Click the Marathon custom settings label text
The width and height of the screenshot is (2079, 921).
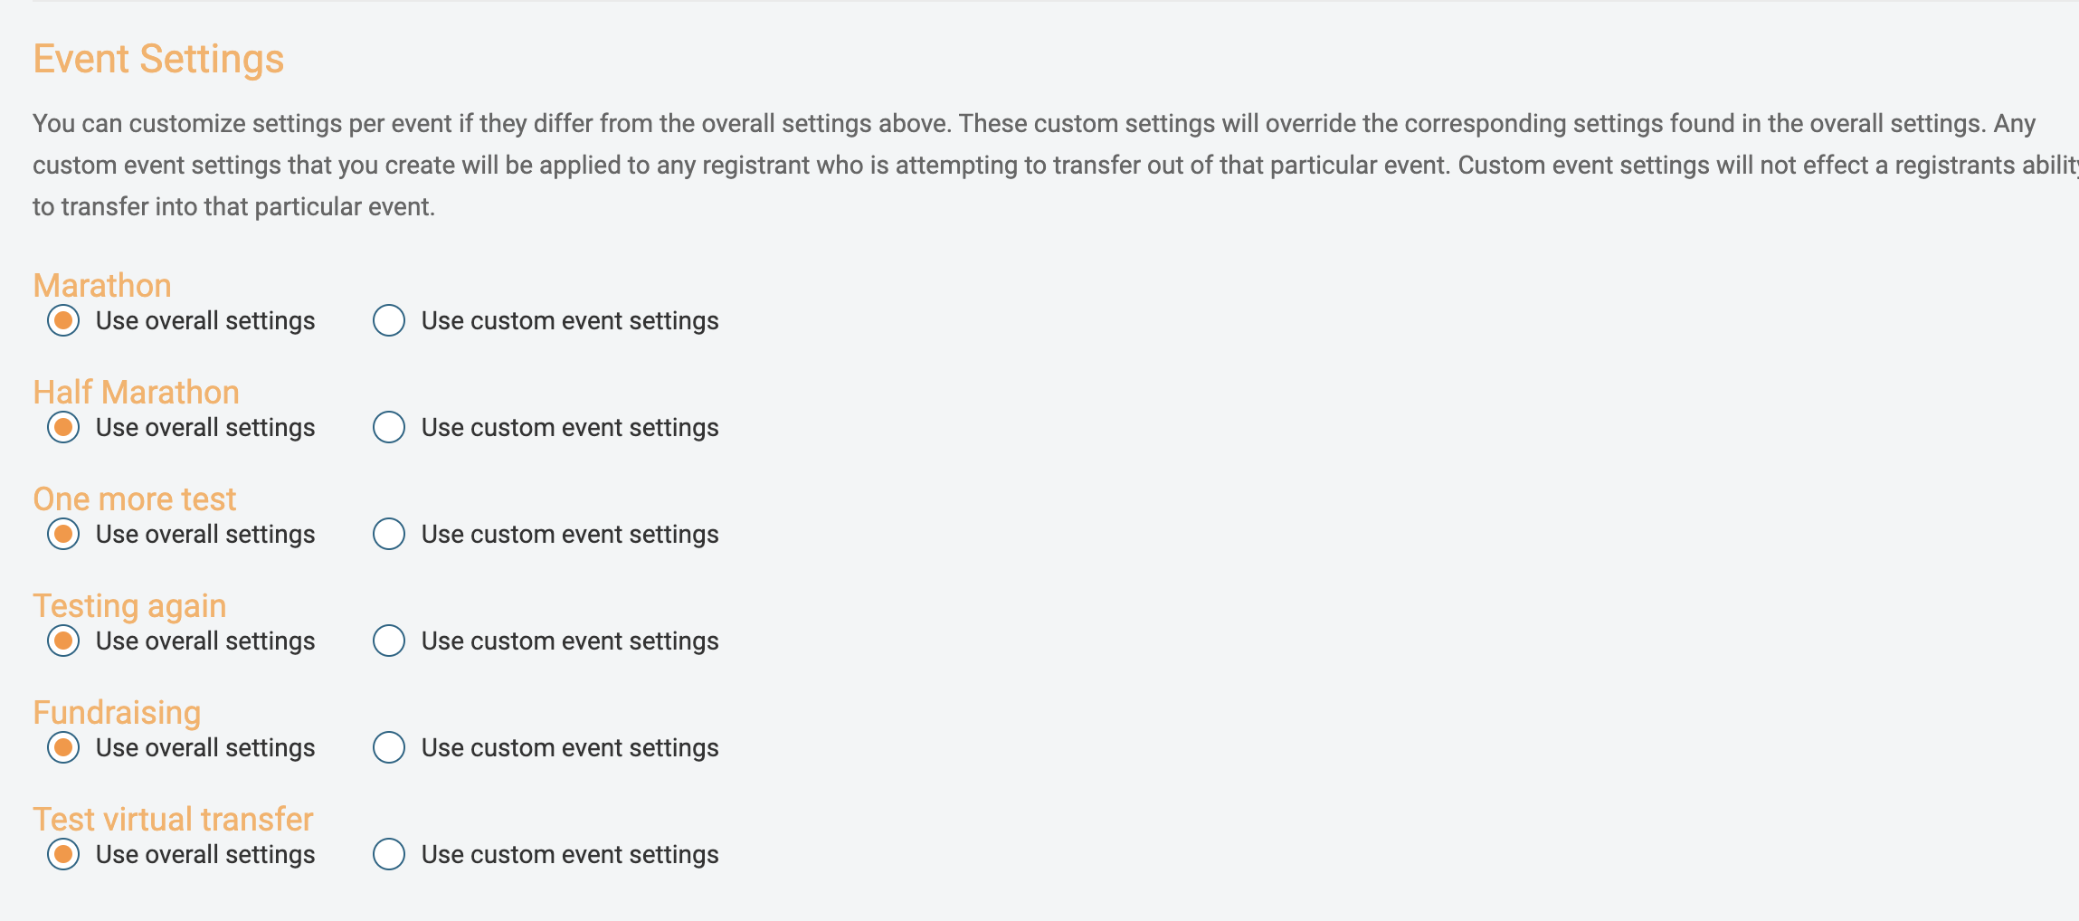[x=568, y=320]
